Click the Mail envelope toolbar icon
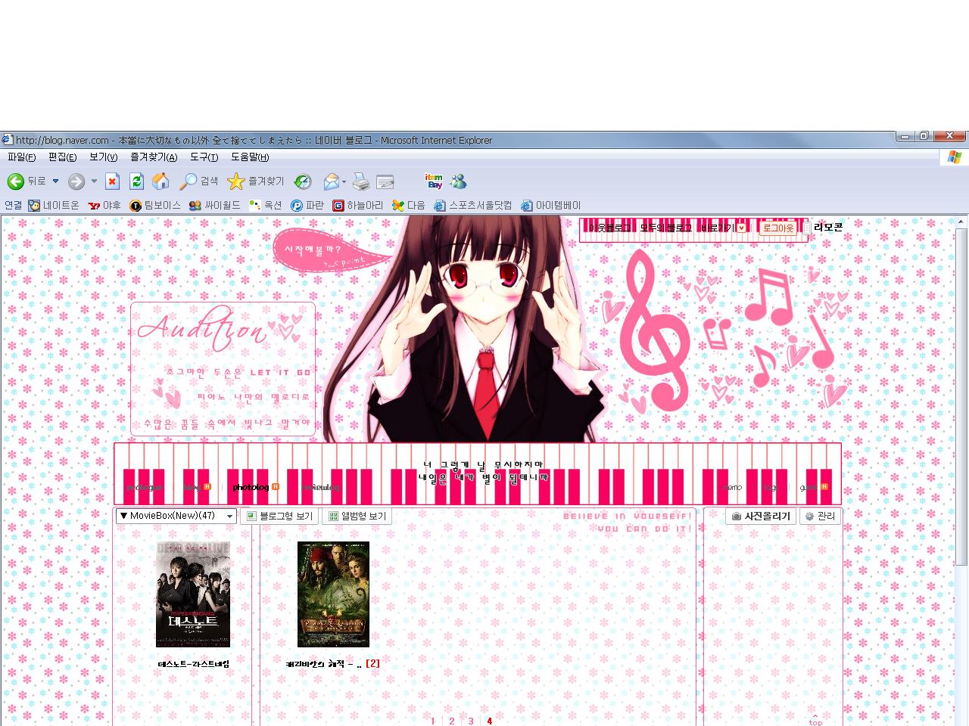The image size is (969, 726). tap(332, 181)
